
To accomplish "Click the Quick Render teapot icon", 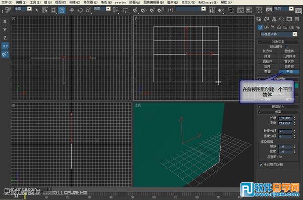I will click(298, 10).
